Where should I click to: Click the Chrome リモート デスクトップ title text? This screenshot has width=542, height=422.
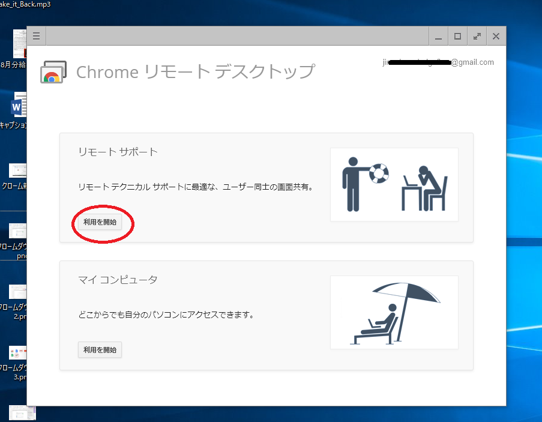(x=196, y=72)
